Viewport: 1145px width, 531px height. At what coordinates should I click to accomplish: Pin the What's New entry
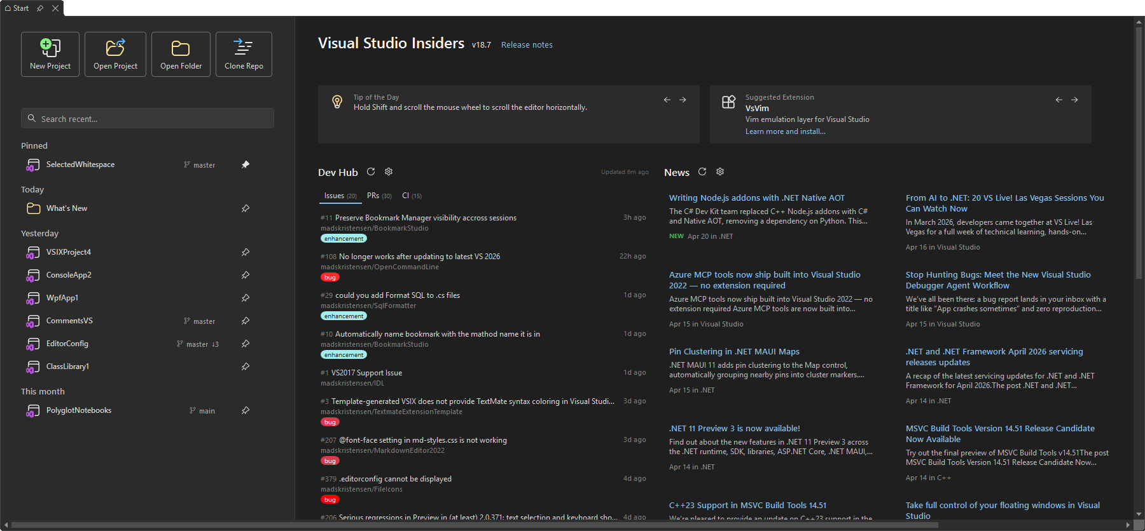[246, 208]
